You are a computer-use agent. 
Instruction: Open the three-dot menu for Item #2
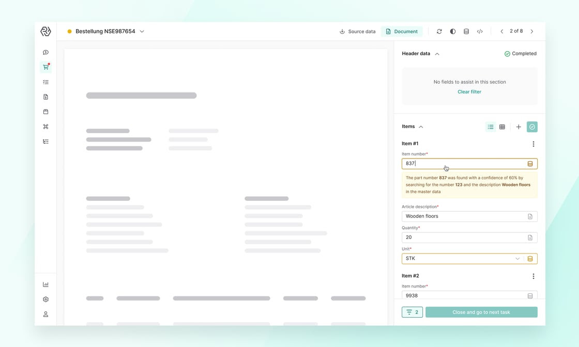(x=533, y=276)
